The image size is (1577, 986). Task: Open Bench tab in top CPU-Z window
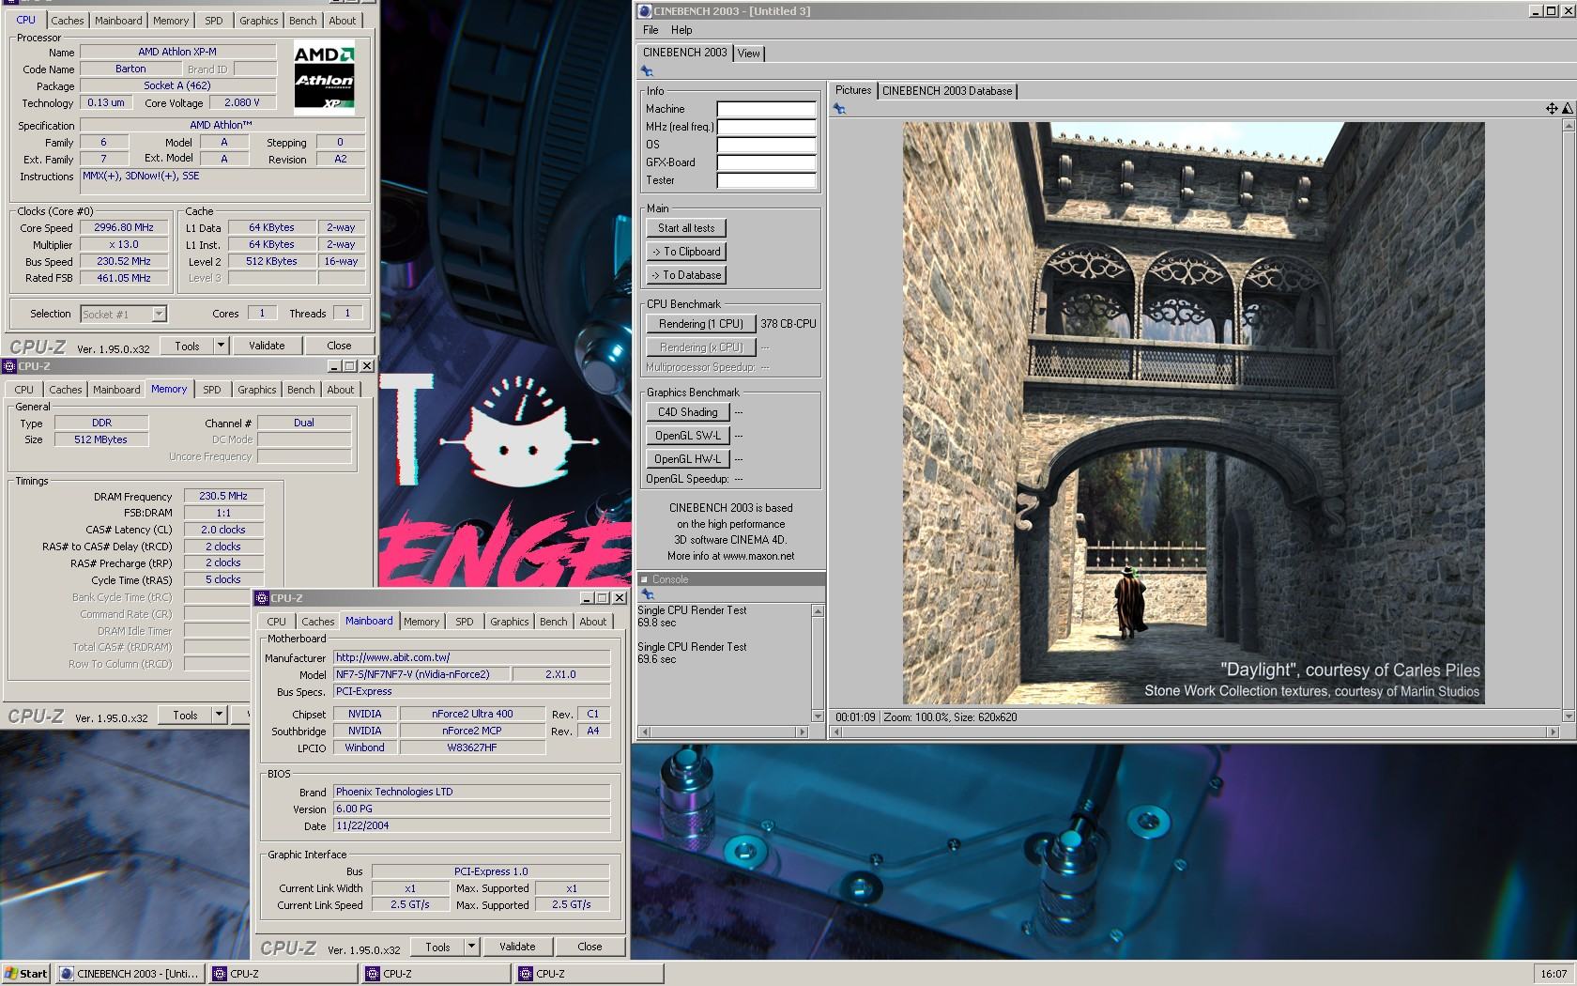click(x=302, y=21)
